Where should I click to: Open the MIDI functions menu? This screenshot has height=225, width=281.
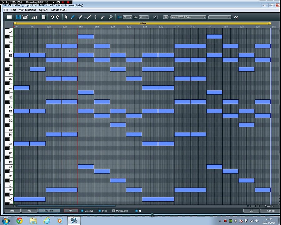pos(27,10)
